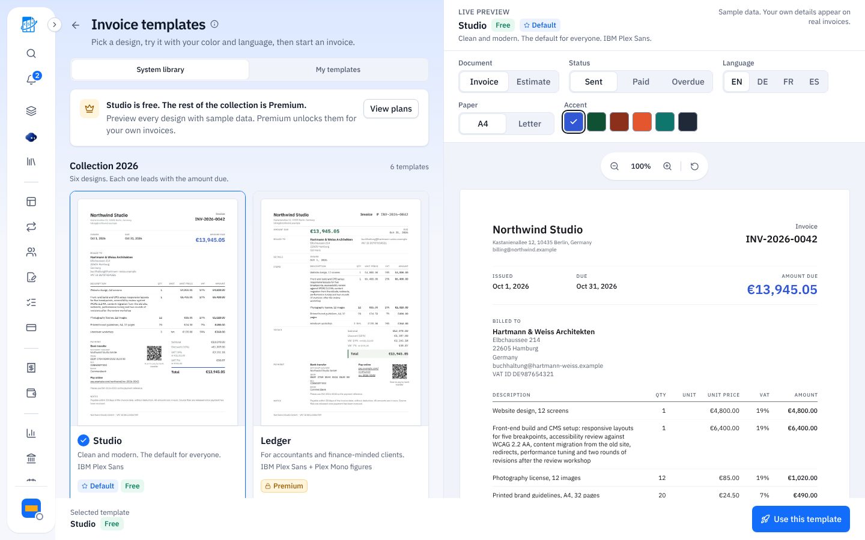Open the layout panel sidebar icon
Image resolution: width=865 pixels, height=540 pixels.
[x=31, y=202]
